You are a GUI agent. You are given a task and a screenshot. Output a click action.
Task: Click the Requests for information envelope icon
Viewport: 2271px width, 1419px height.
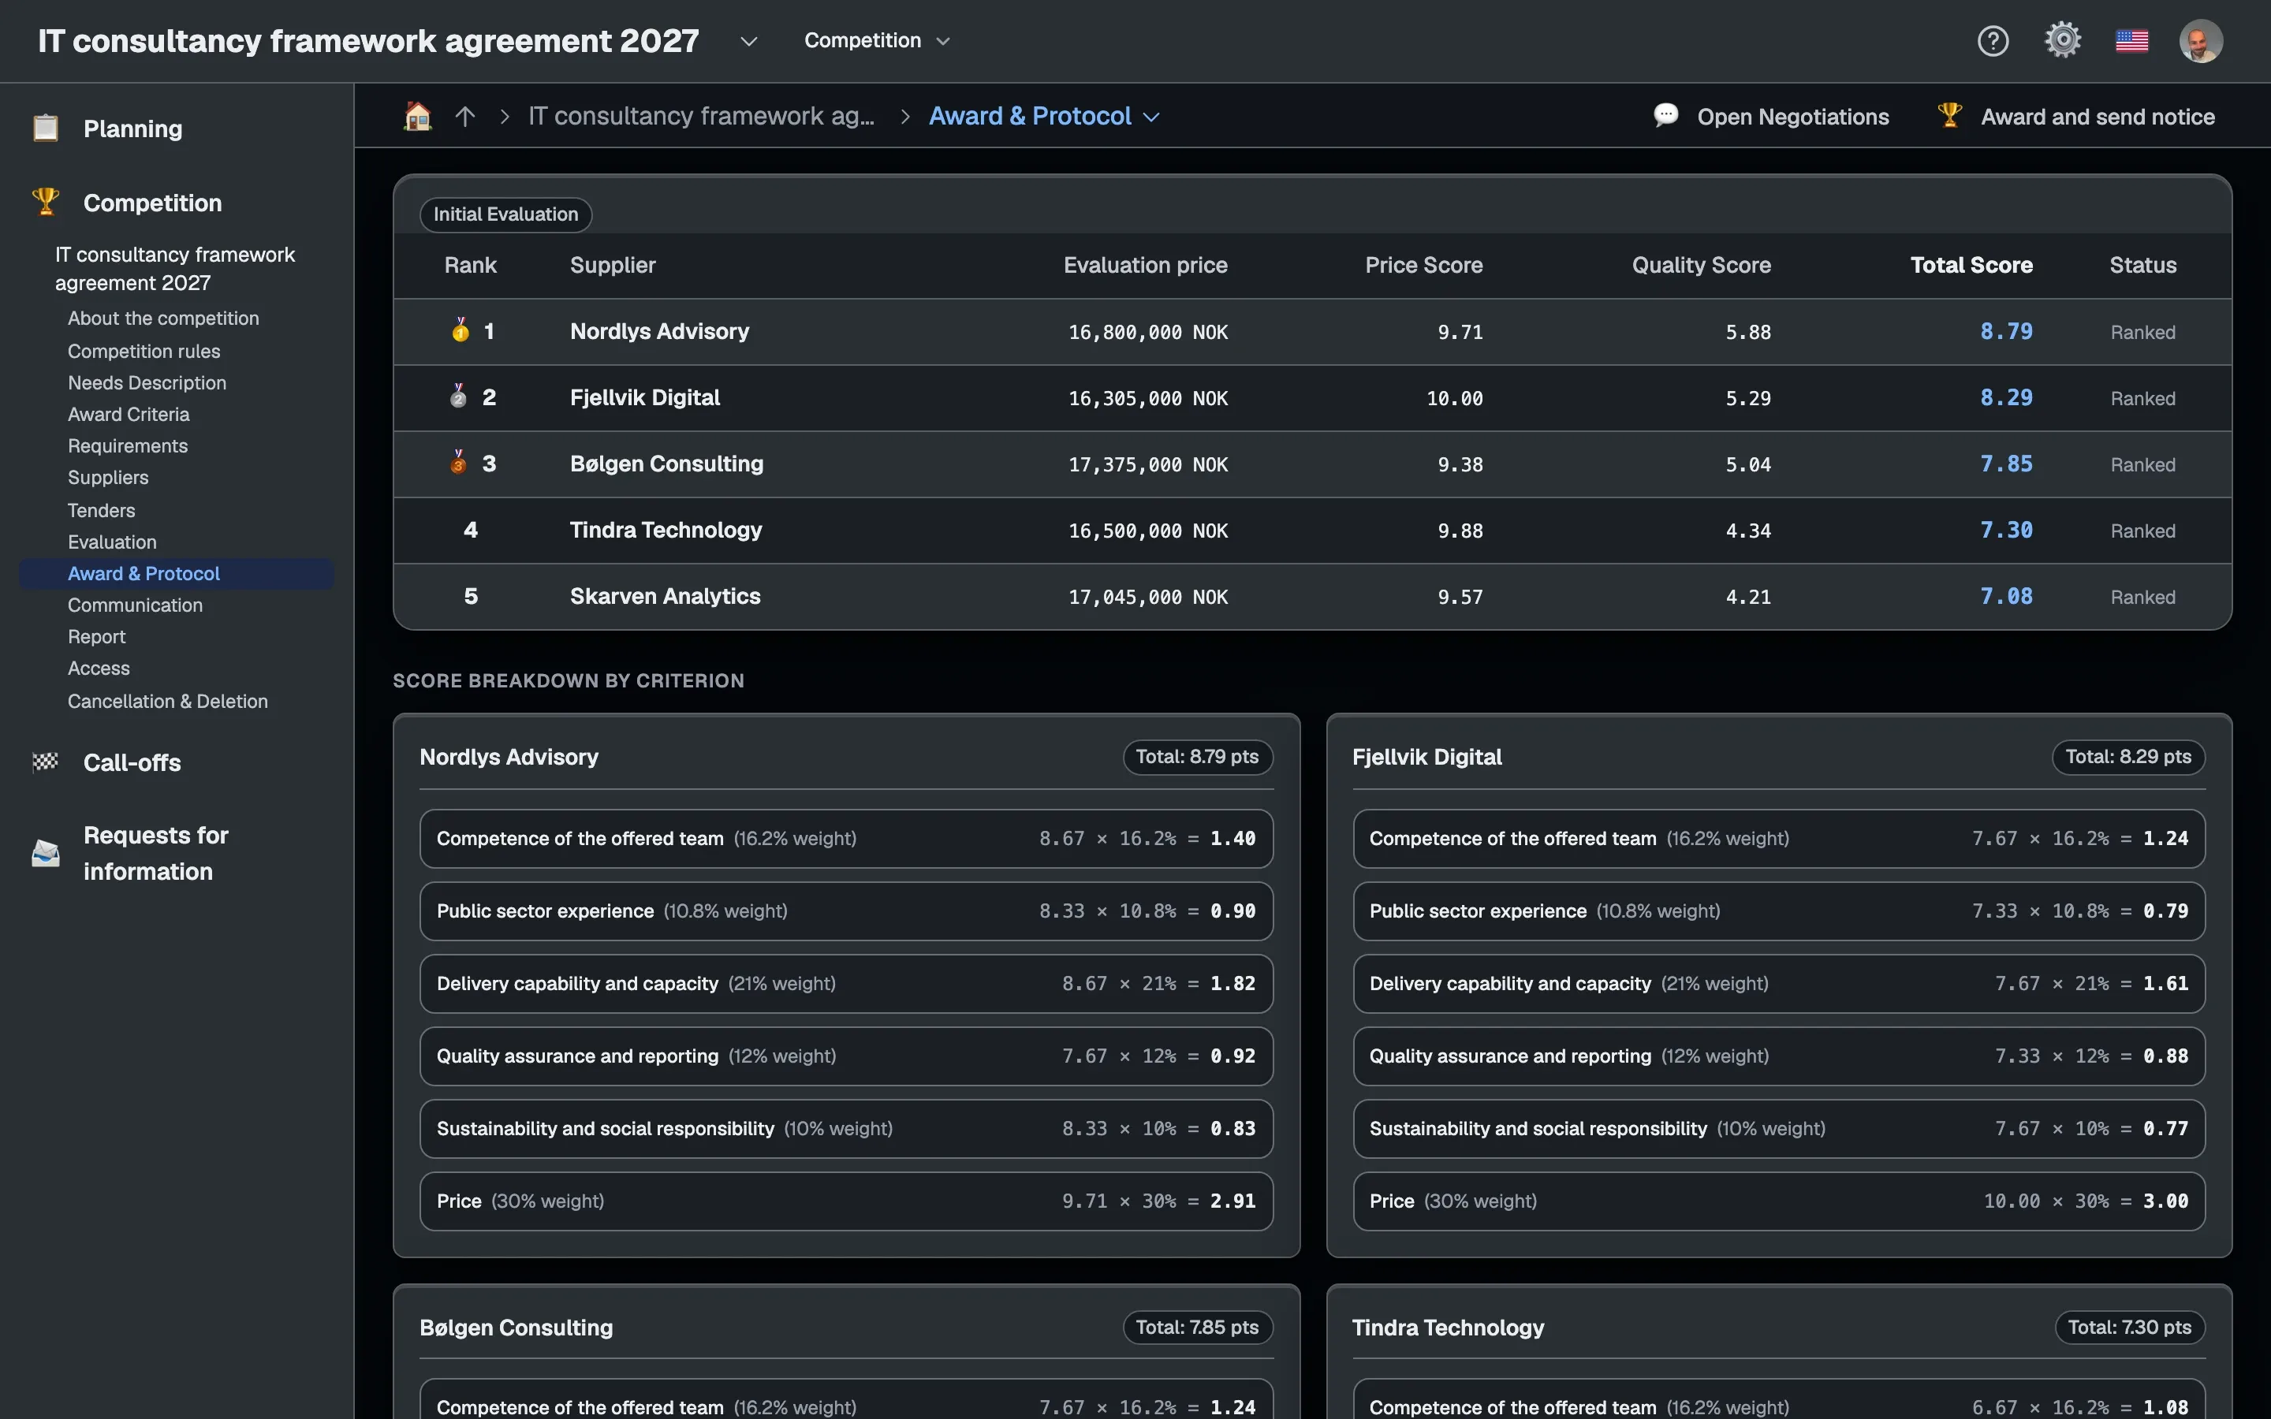pyautogui.click(x=45, y=853)
